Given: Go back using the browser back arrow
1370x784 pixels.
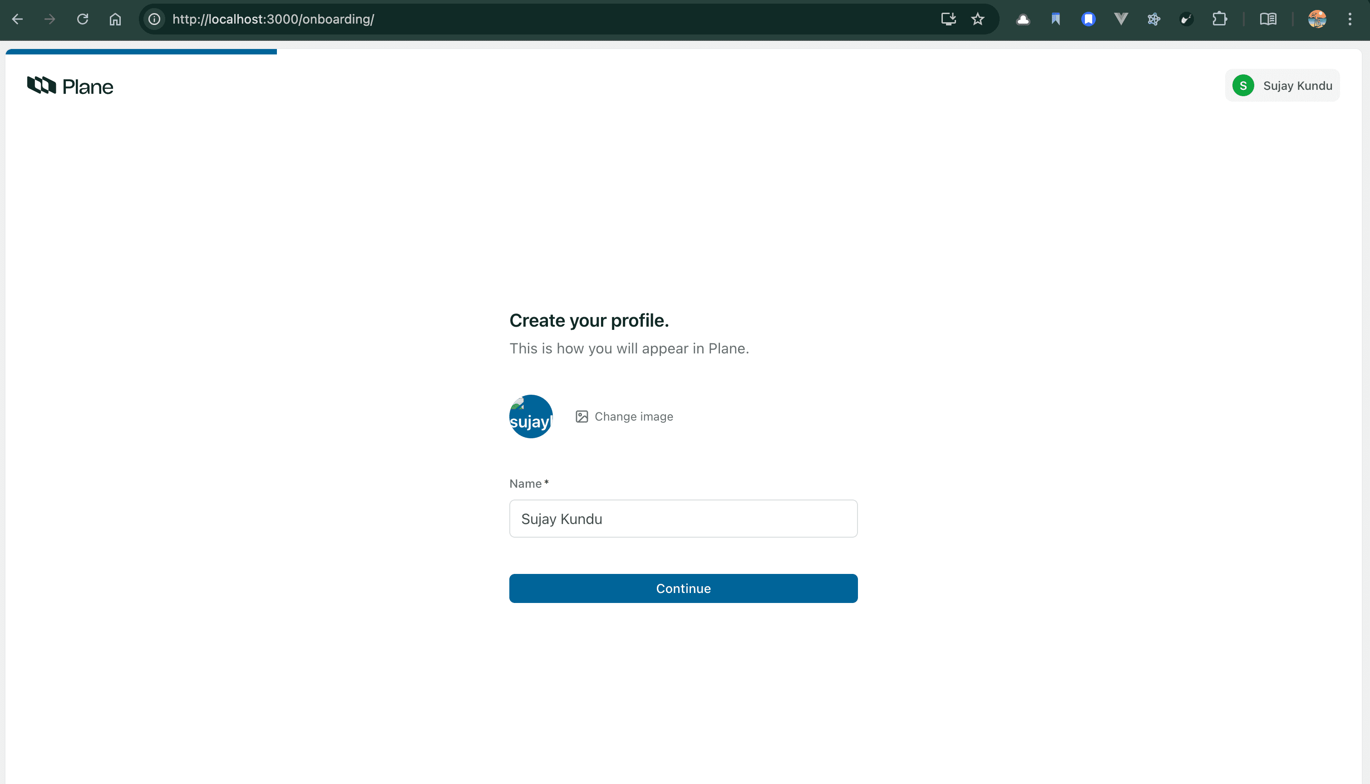Looking at the screenshot, I should [x=17, y=20].
